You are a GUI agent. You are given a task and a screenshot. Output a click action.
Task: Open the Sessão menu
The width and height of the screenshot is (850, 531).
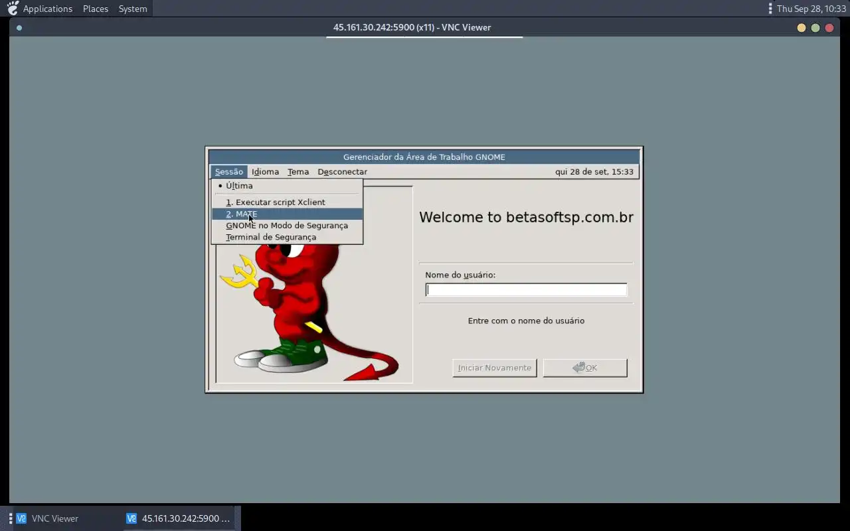pos(229,172)
